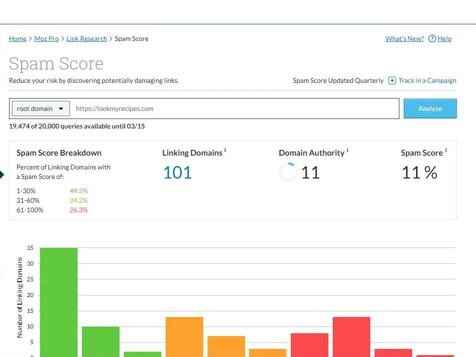
Task: Click the tallest orange bar in chart
Action: click(184, 337)
